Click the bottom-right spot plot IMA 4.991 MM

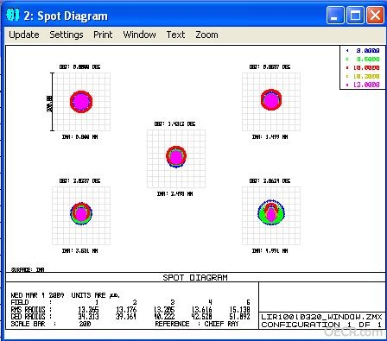271,216
